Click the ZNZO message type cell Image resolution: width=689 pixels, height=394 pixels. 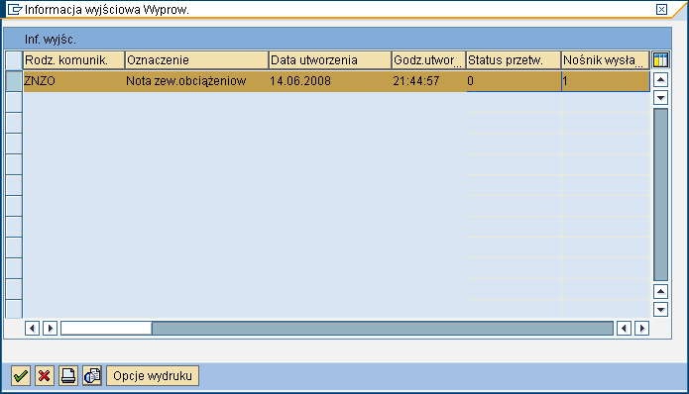coord(73,81)
